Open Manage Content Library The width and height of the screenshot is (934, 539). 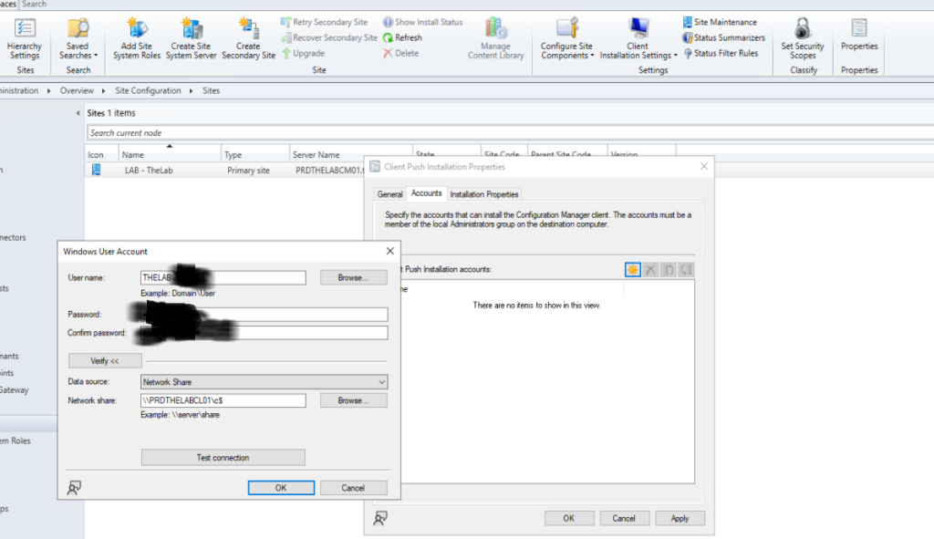point(495,38)
